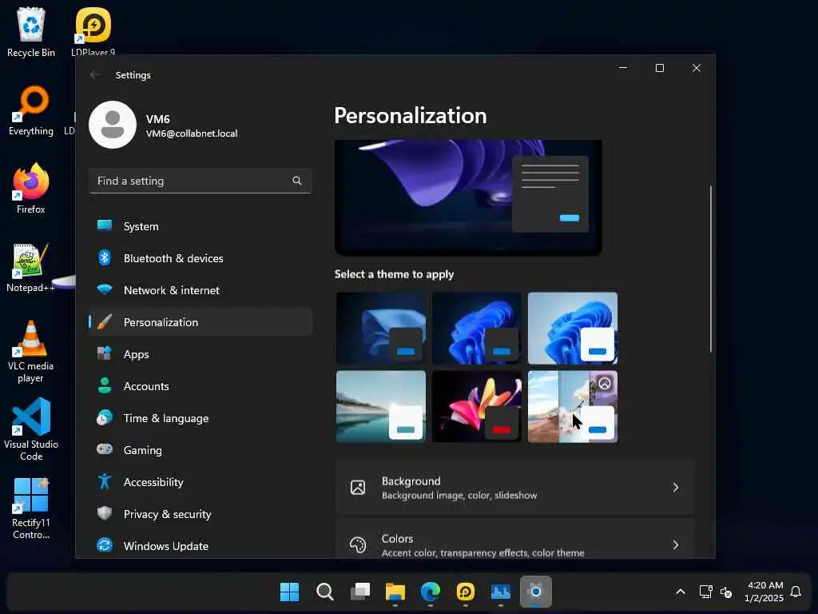This screenshot has width=818, height=614.
Task: Click the Privacy shield icon
Action: click(x=105, y=513)
